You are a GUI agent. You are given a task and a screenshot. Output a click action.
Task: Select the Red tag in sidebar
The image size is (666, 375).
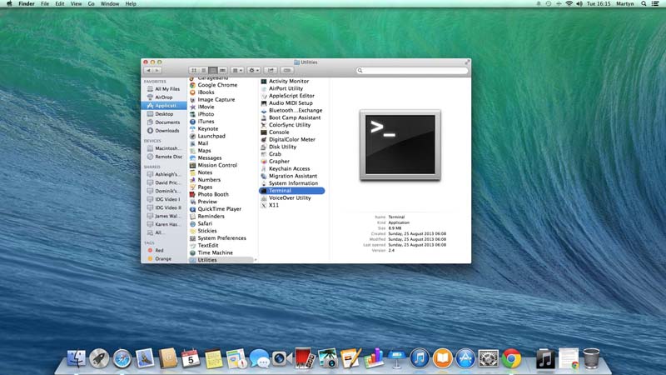coord(163,251)
